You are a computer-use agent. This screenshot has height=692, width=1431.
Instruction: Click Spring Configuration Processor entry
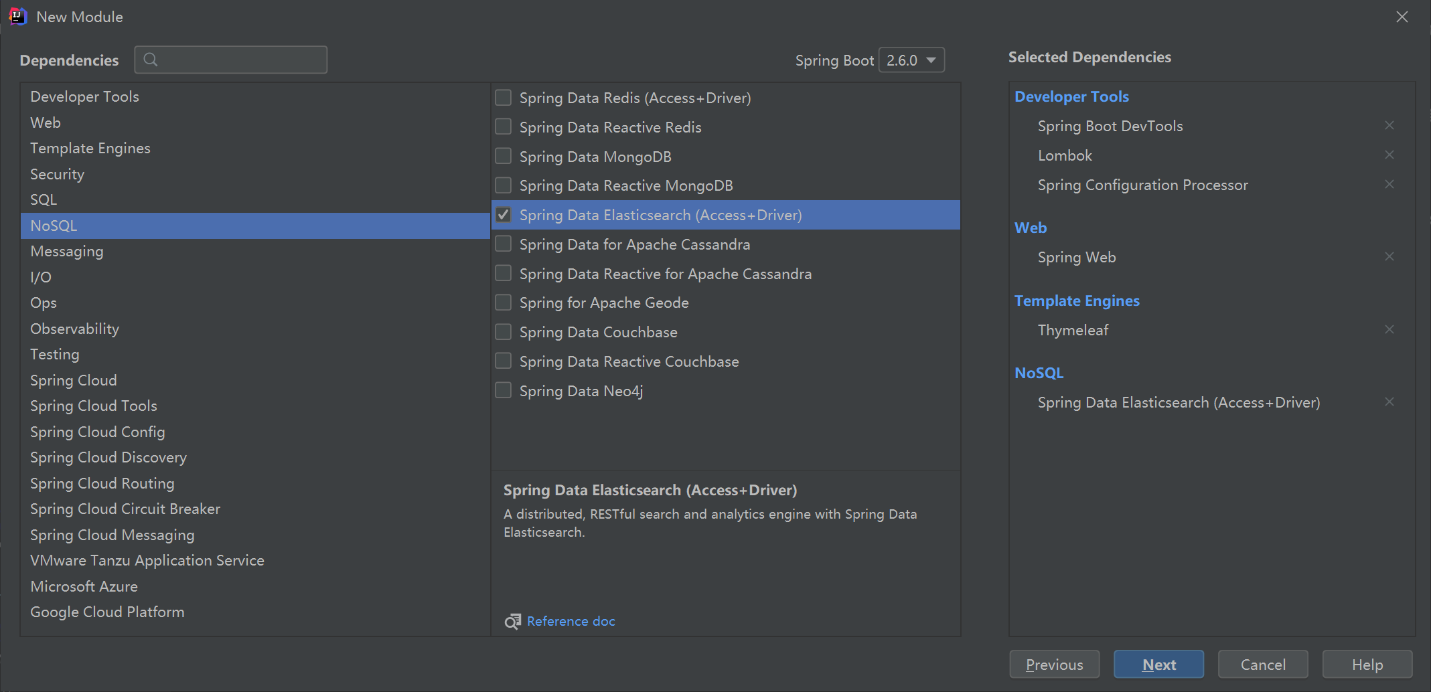click(x=1143, y=185)
